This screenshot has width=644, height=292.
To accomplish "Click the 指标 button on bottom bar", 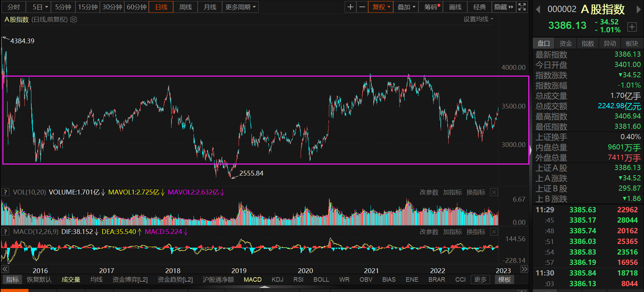I will click(12, 280).
